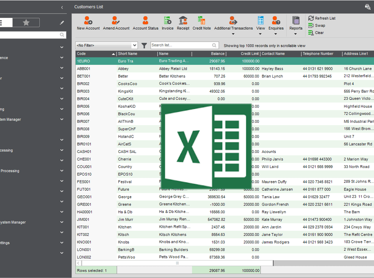
Task: Open the Enquiries dropdown
Action: point(276,25)
